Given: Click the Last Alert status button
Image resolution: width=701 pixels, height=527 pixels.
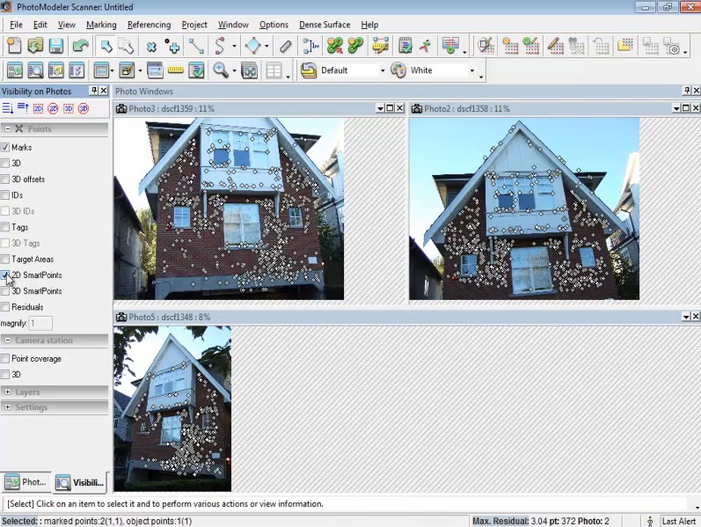Looking at the screenshot, I should point(678,521).
